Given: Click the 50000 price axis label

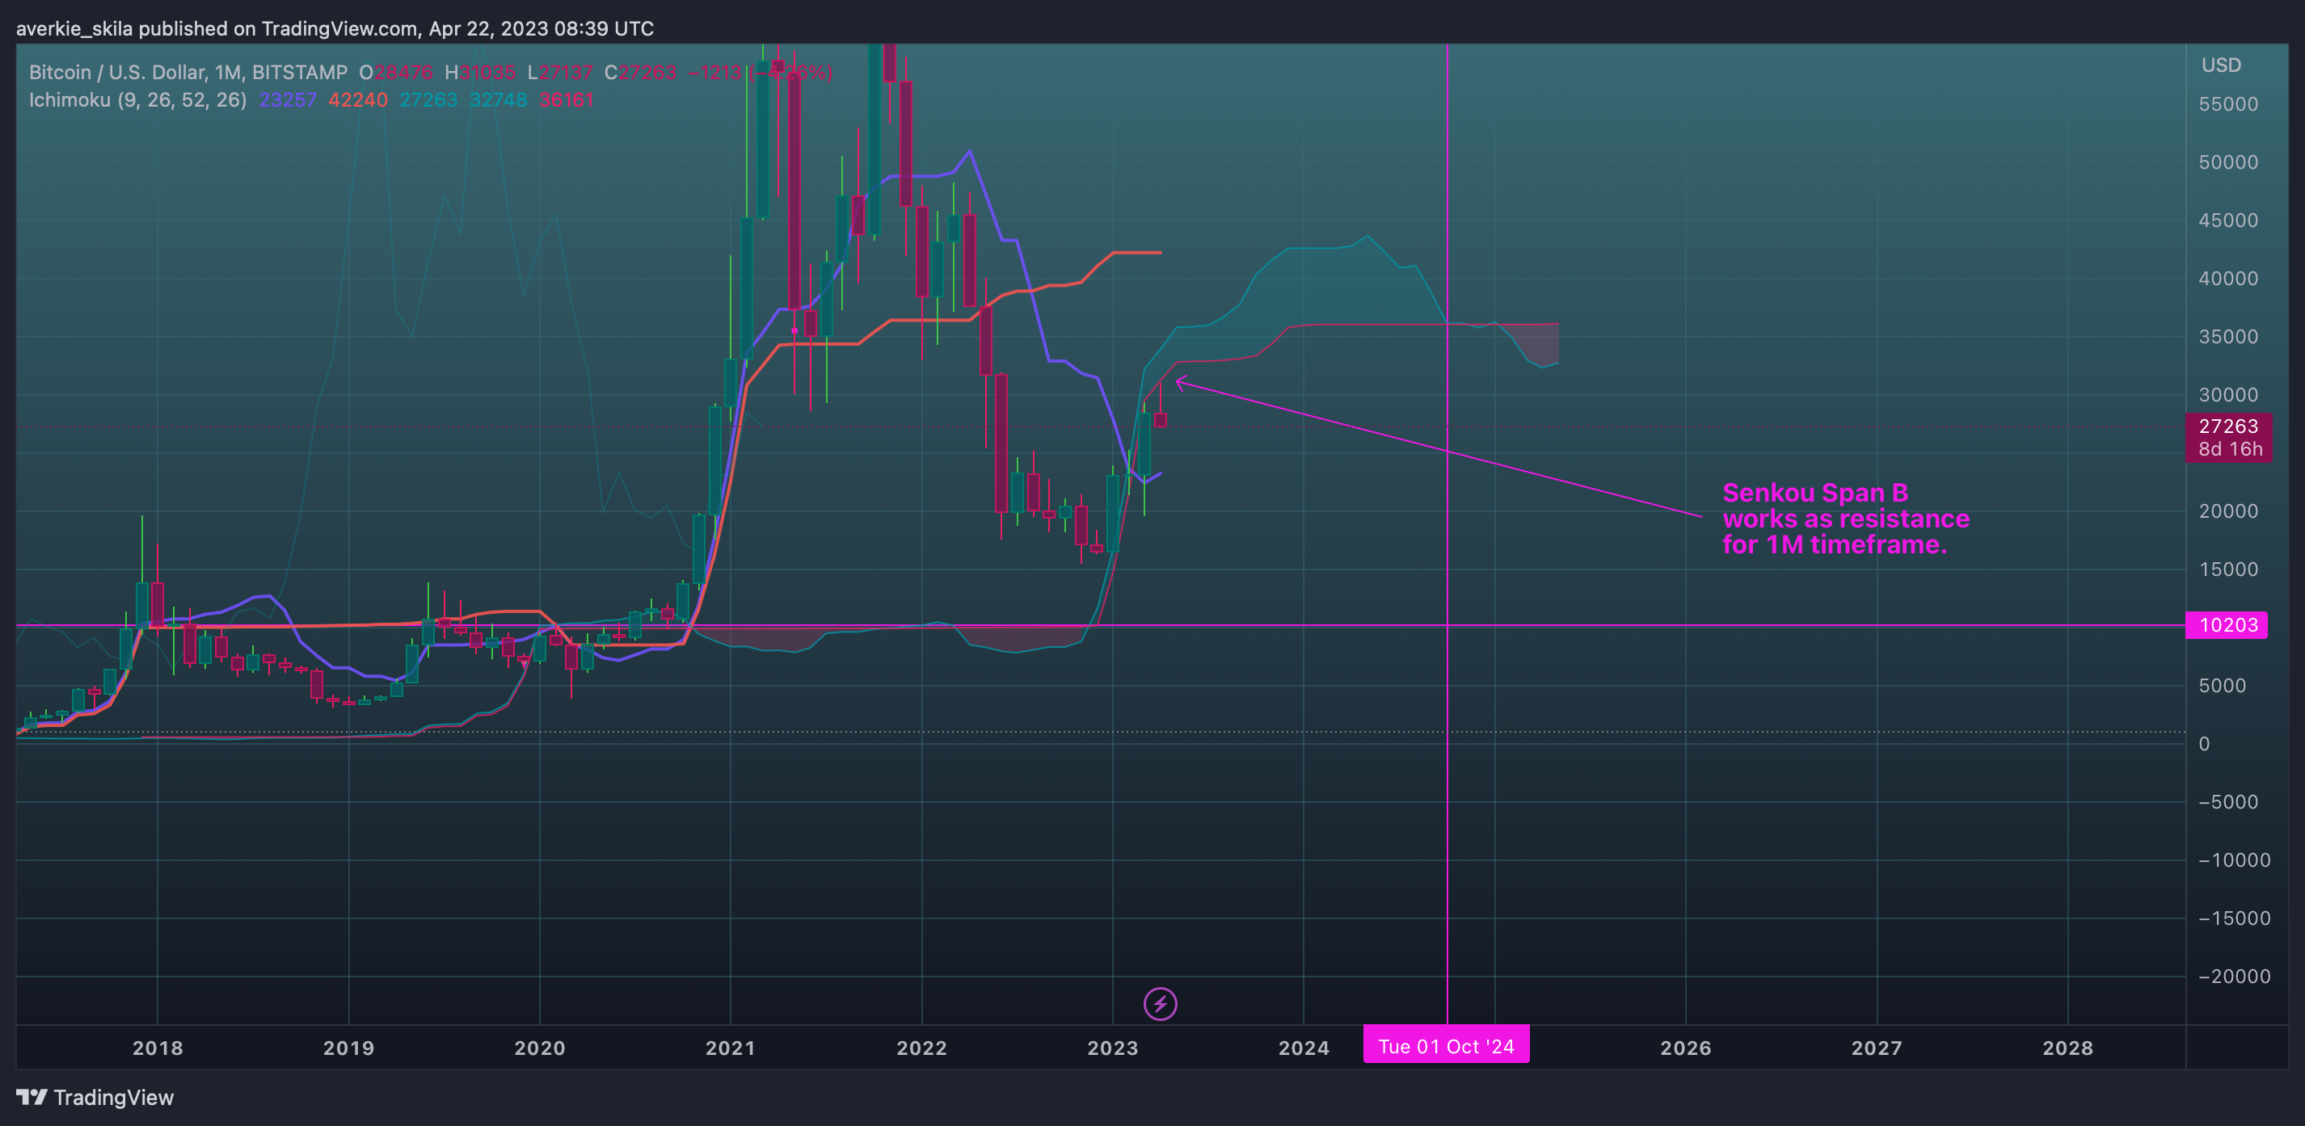Looking at the screenshot, I should tap(2228, 163).
